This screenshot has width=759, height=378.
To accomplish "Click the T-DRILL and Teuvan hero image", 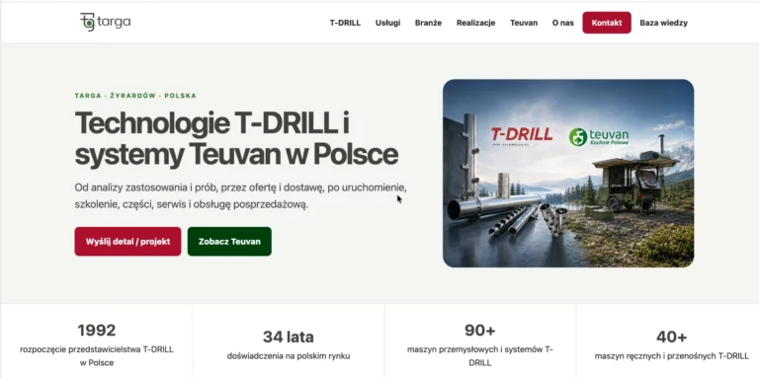I will 568,173.
